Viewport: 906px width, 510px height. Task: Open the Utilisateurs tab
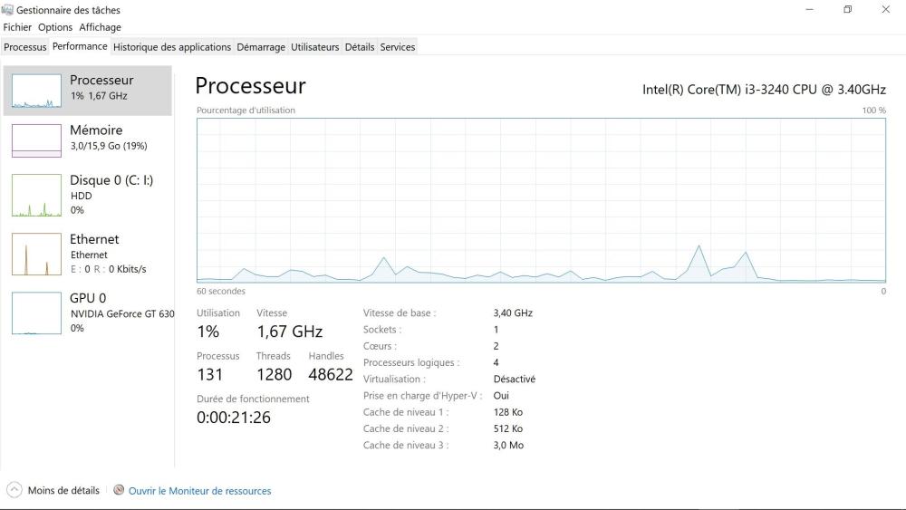pyautogui.click(x=314, y=47)
